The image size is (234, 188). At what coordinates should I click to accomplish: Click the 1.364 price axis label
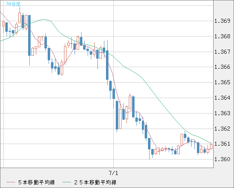click(222, 98)
